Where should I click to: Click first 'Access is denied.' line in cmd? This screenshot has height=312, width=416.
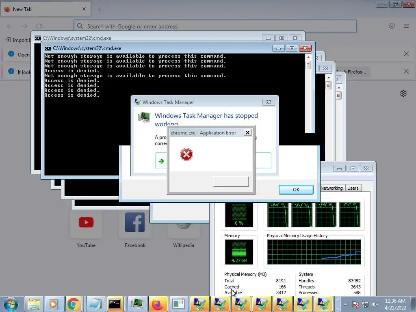[72, 71]
